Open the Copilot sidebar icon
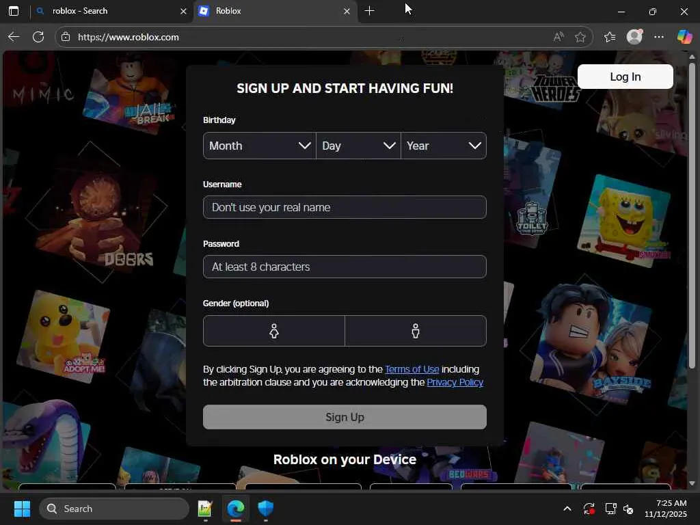 click(684, 37)
